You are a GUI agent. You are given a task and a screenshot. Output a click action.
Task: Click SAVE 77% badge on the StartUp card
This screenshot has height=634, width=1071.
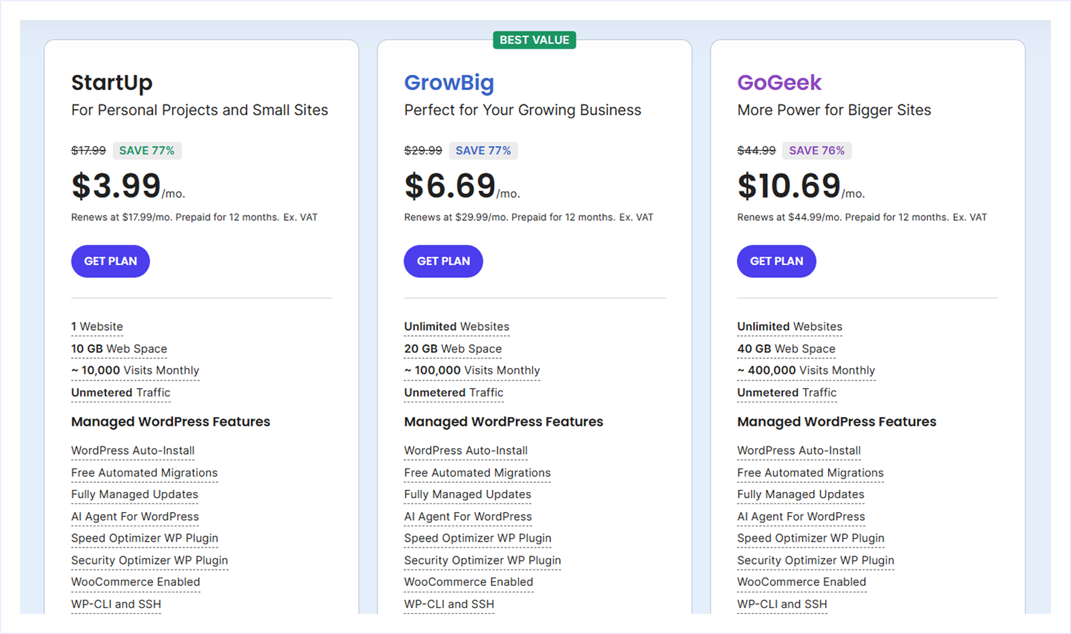147,150
